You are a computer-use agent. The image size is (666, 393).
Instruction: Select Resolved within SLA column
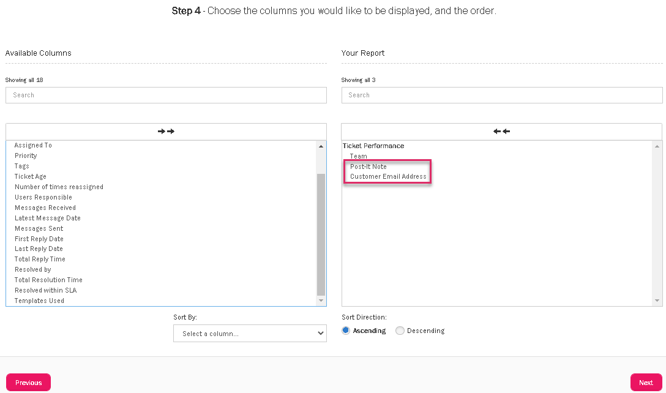pos(45,290)
